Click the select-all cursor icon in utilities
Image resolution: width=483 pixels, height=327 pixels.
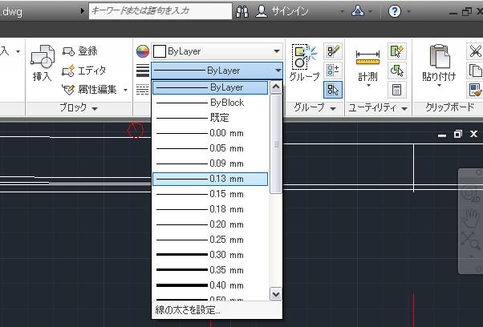396,71
